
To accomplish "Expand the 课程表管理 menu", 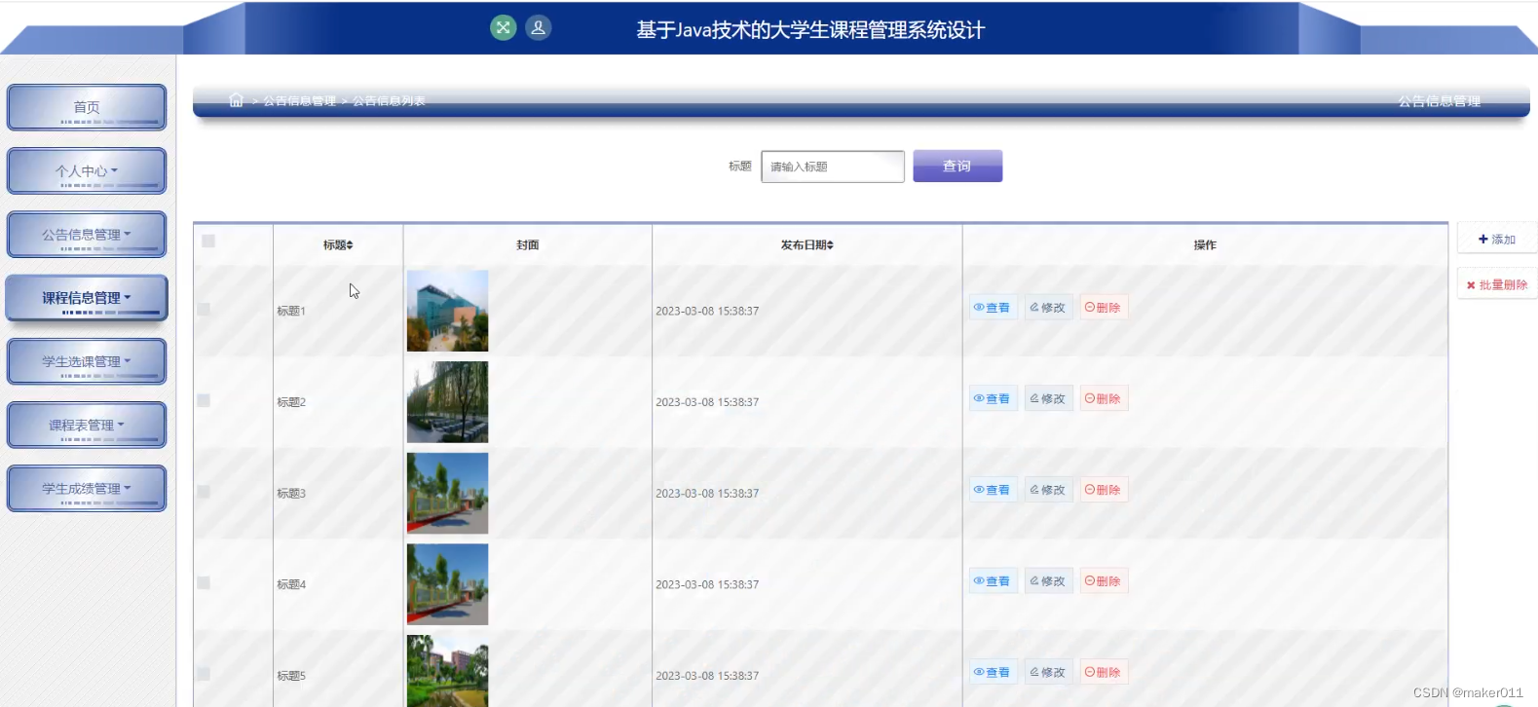I will tap(87, 426).
